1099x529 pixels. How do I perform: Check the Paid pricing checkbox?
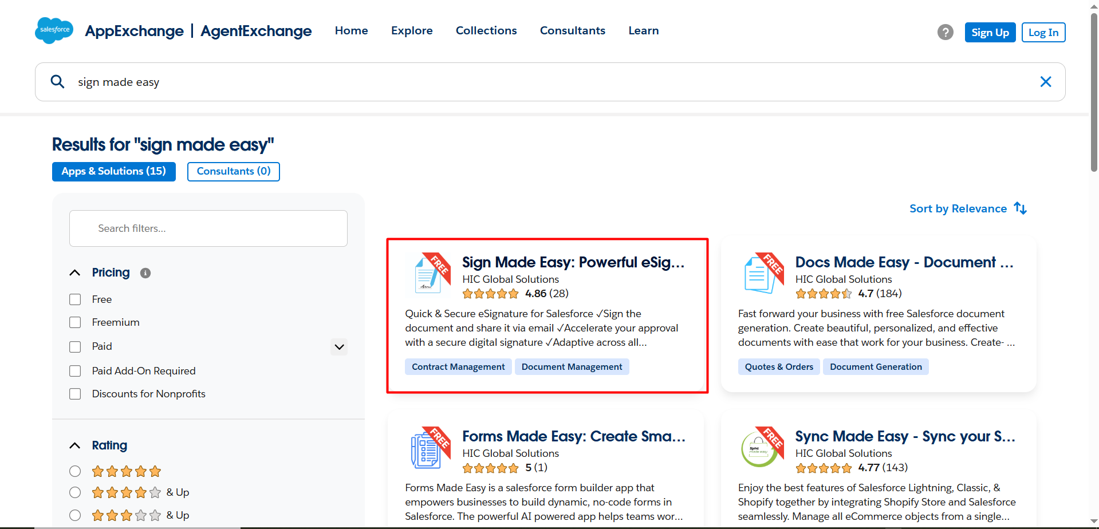(75, 346)
